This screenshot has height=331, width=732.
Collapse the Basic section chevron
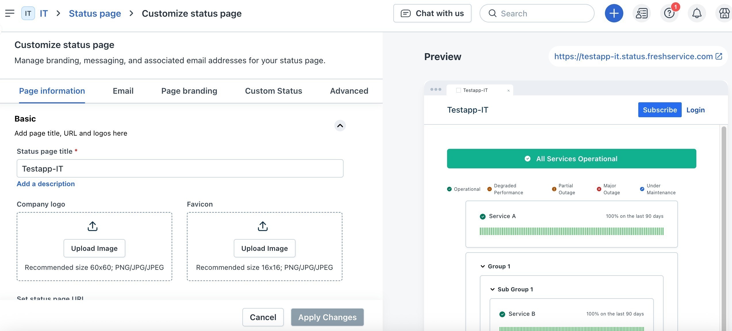tap(340, 126)
